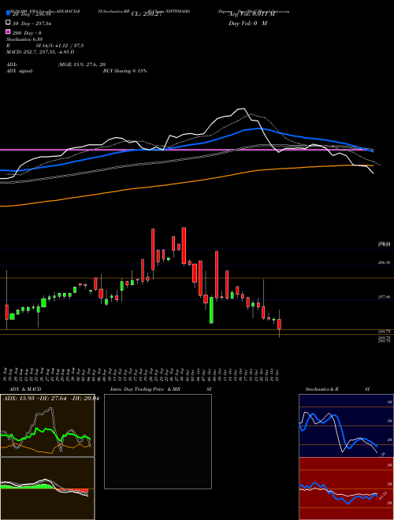
Task: Click the 'Stochastics: 6.88' reading
Action: (x=24, y=39)
